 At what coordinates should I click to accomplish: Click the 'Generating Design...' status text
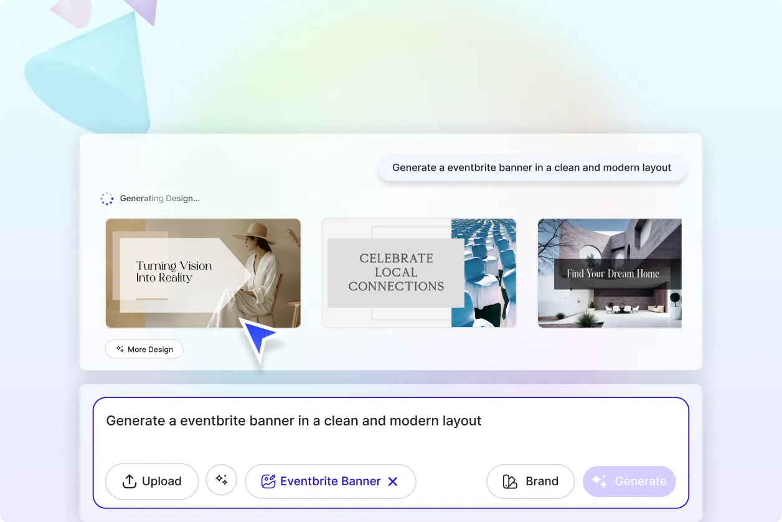coord(160,199)
